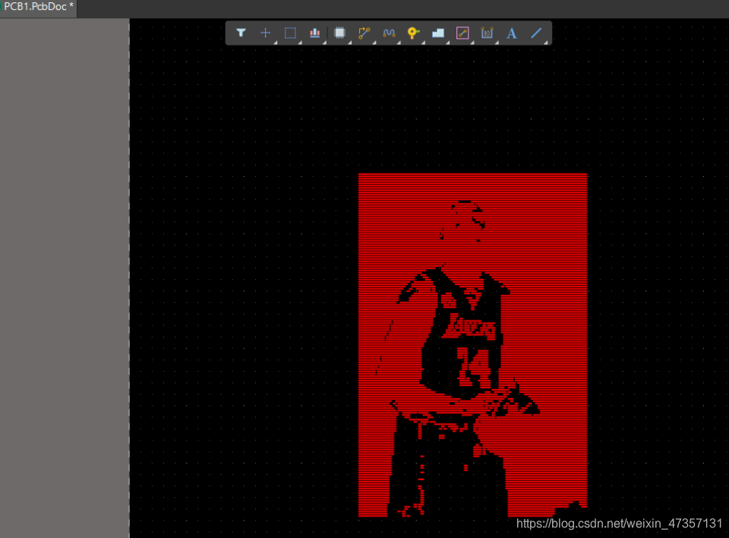Select the length tuning meander tool
729x538 pixels.
coord(389,33)
